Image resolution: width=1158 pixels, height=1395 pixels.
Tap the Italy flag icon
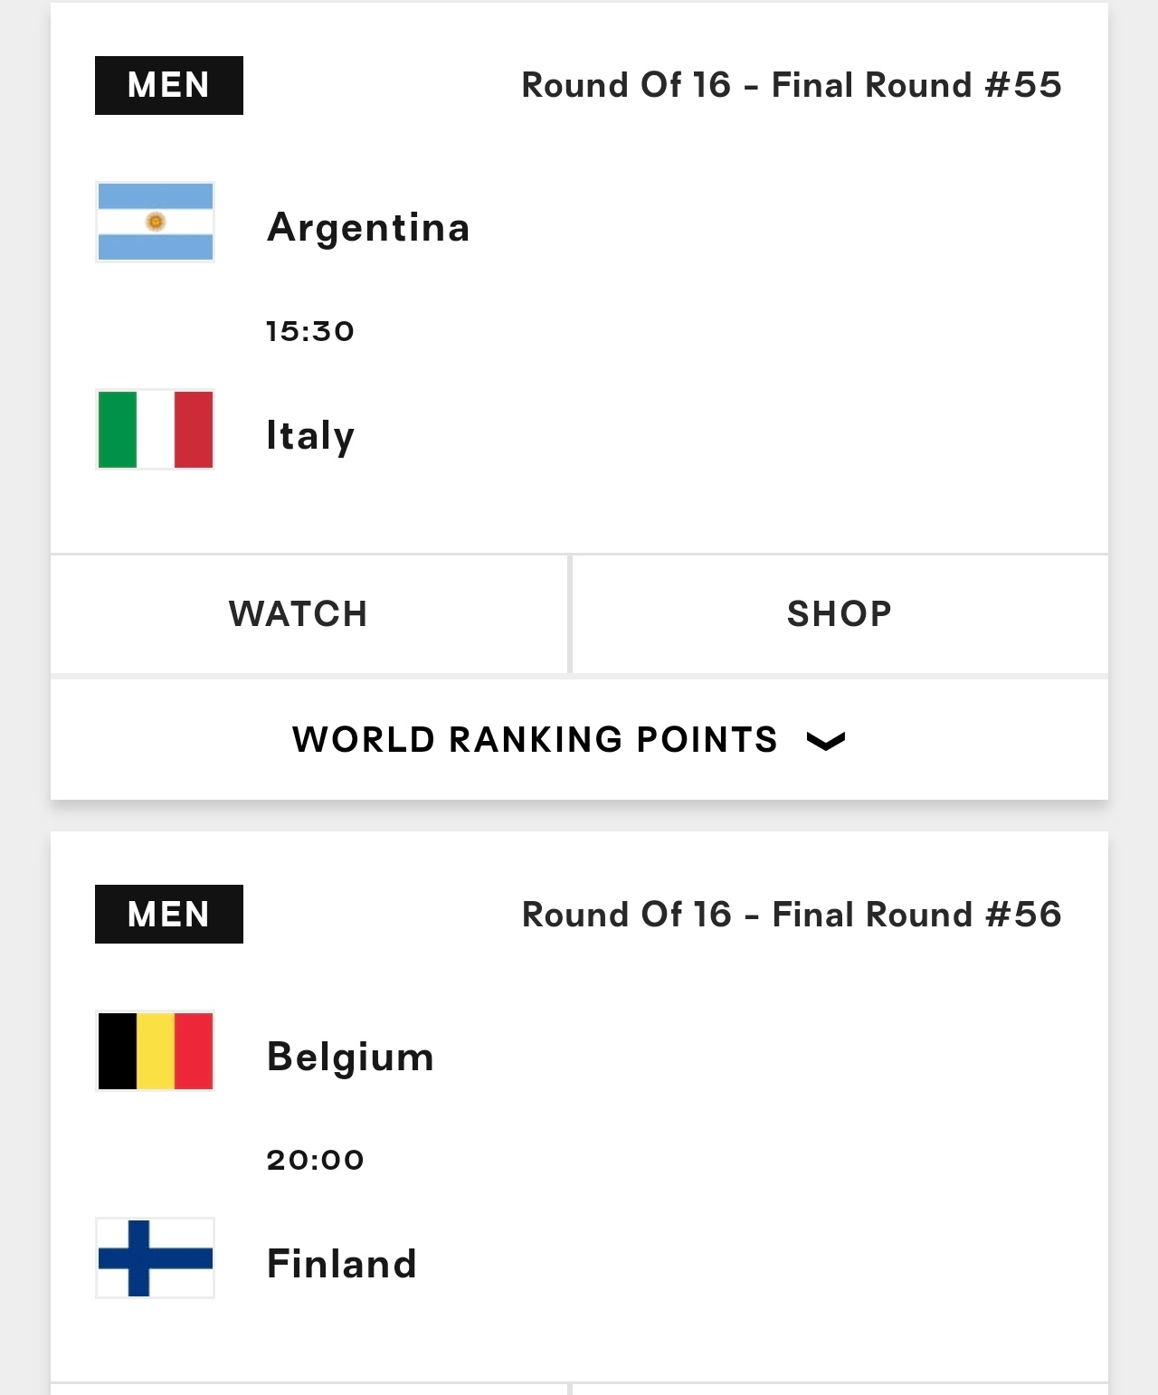pos(155,430)
